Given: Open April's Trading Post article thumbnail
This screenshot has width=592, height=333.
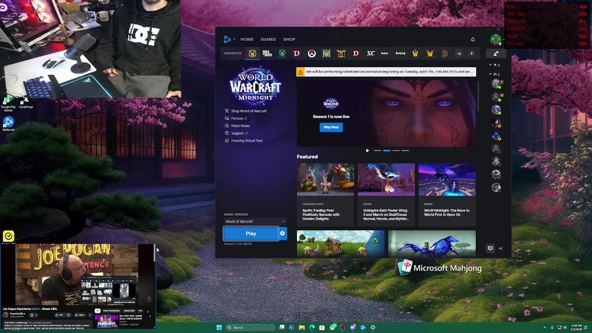Looking at the screenshot, I should (326, 179).
